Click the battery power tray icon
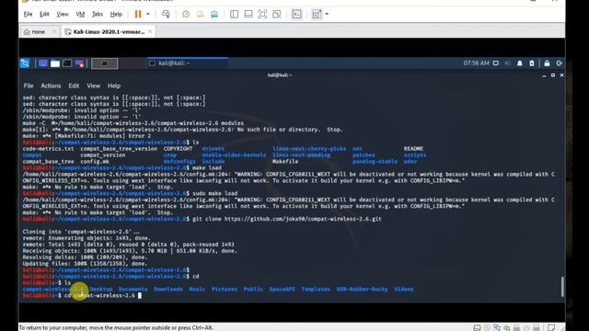Screen dimensions: 589x331 click(532, 63)
